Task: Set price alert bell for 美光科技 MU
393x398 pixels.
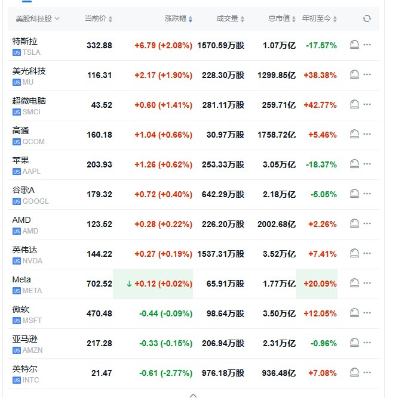Action: point(354,74)
